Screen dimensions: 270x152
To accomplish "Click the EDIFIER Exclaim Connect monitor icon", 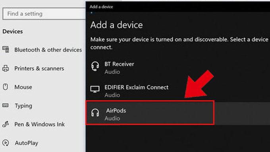I will click(x=95, y=89).
